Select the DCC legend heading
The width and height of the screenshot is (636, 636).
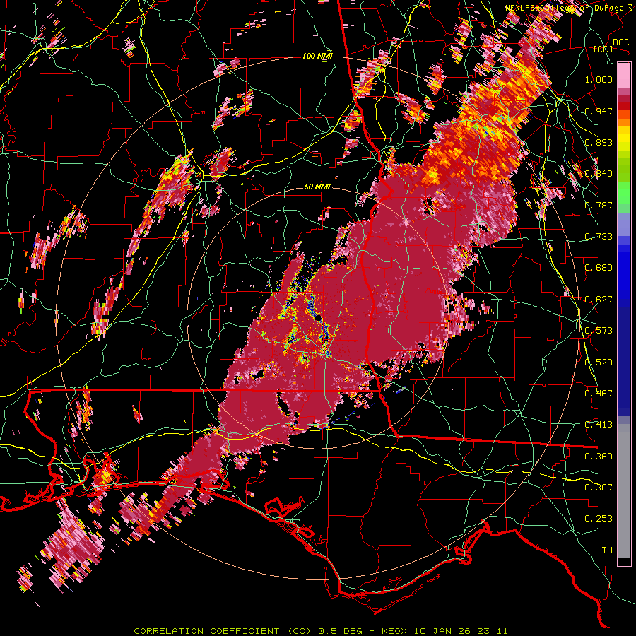tap(620, 42)
